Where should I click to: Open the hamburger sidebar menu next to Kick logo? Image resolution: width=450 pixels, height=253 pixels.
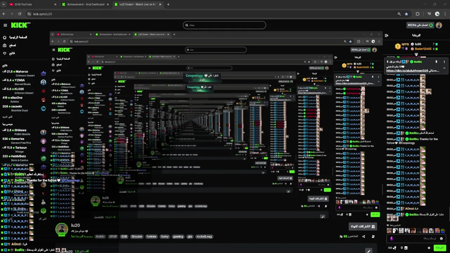tap(5, 25)
